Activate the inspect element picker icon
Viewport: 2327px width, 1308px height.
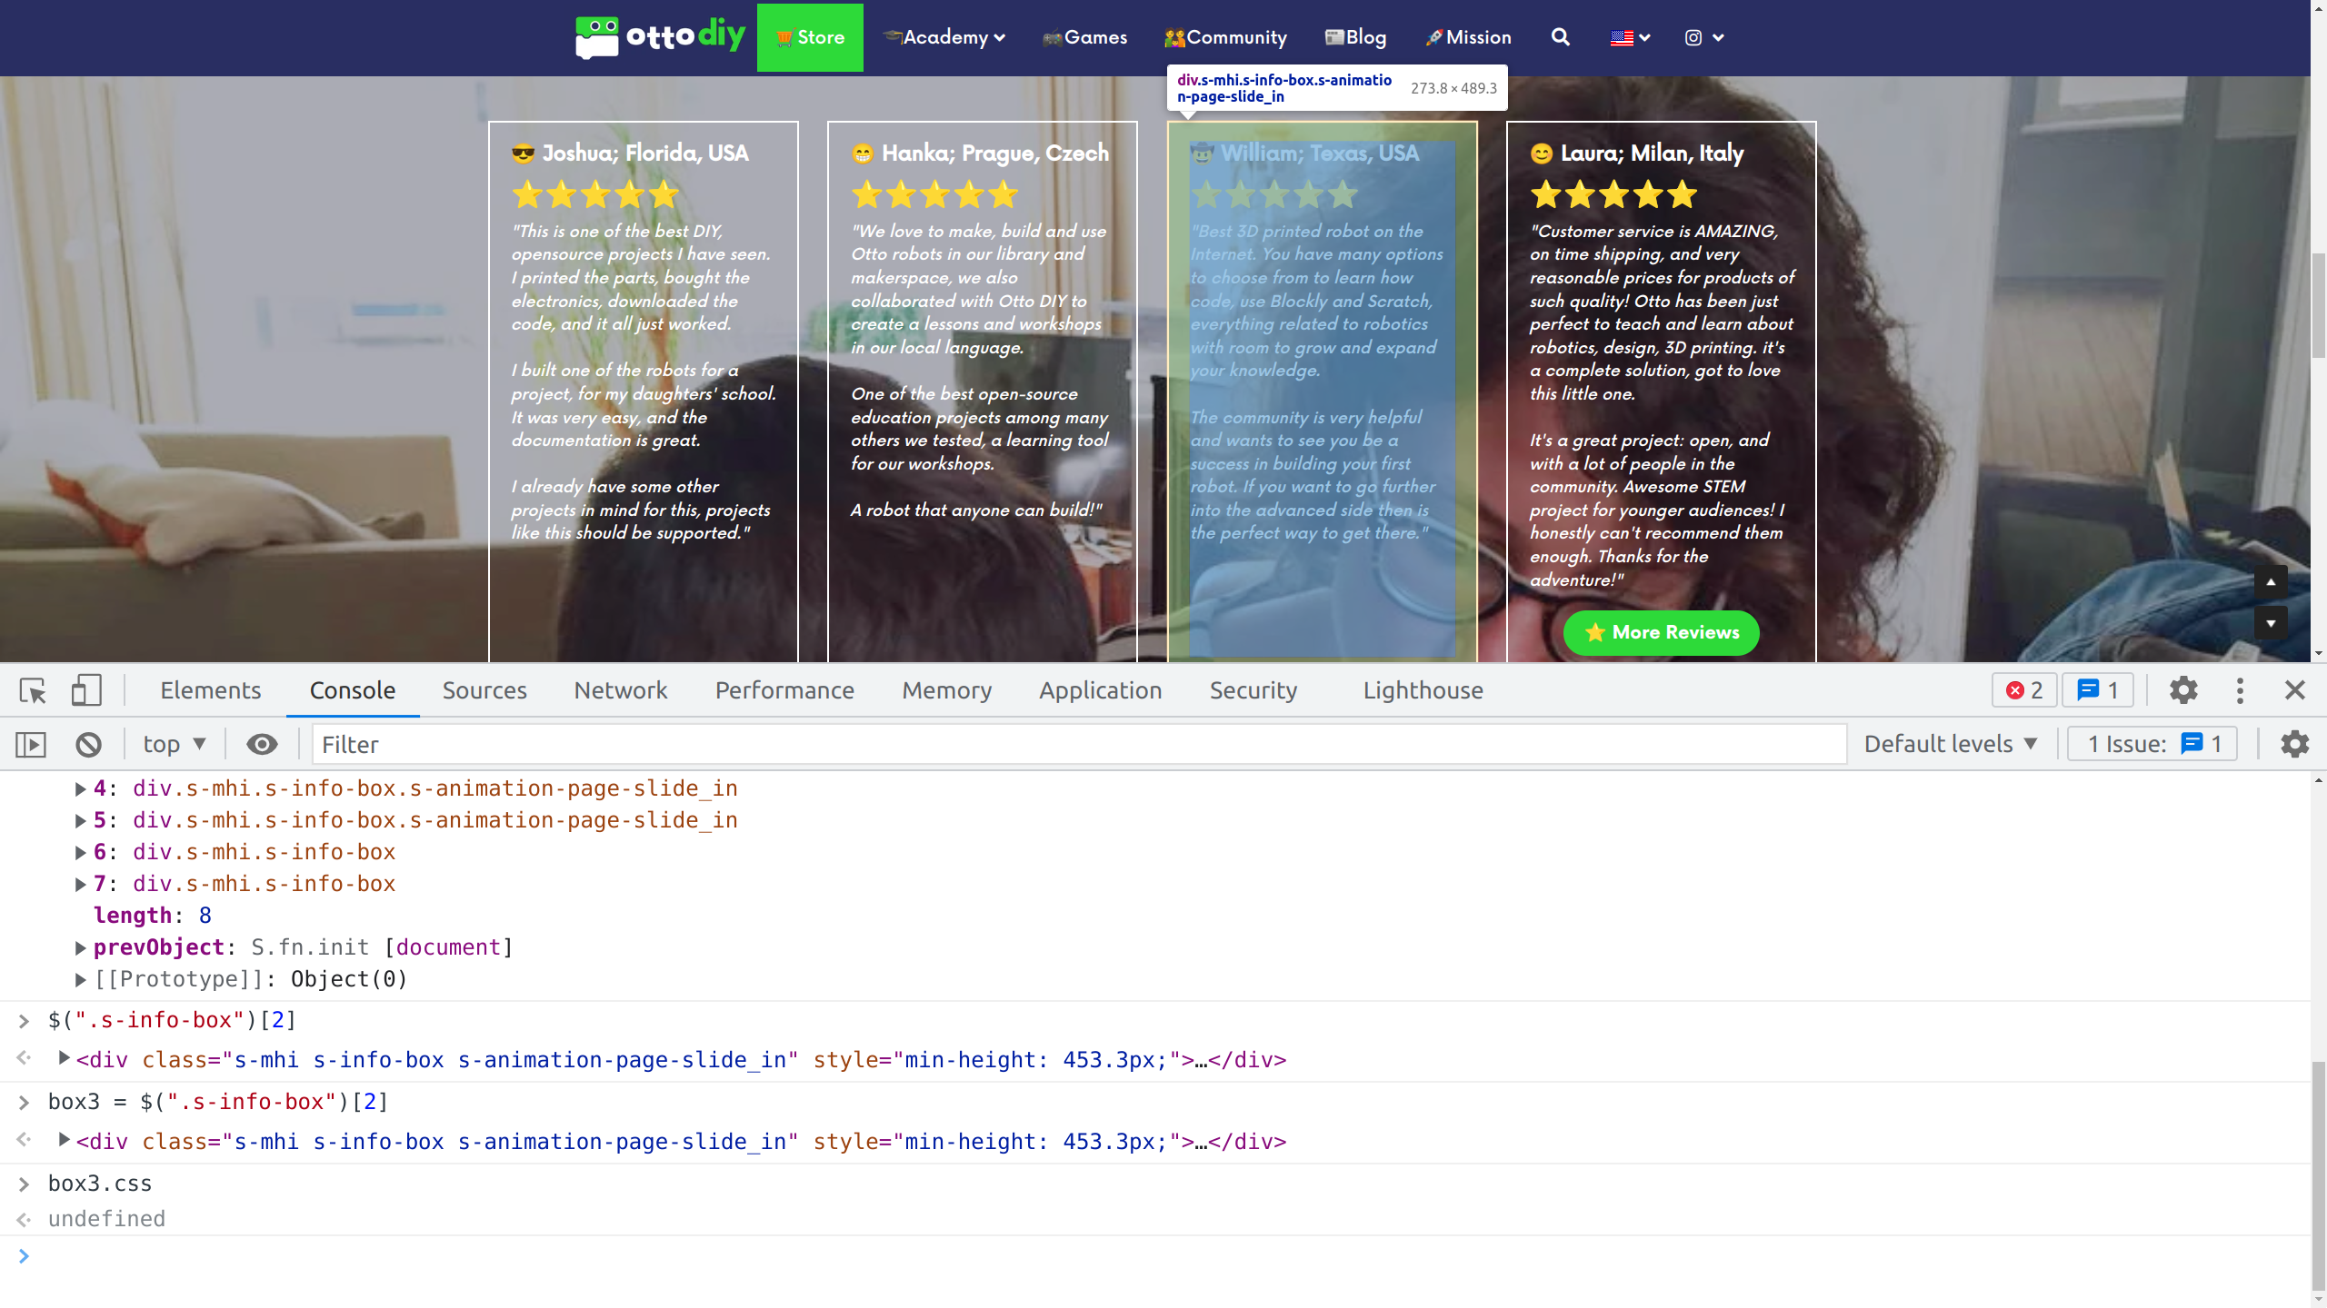(33, 691)
